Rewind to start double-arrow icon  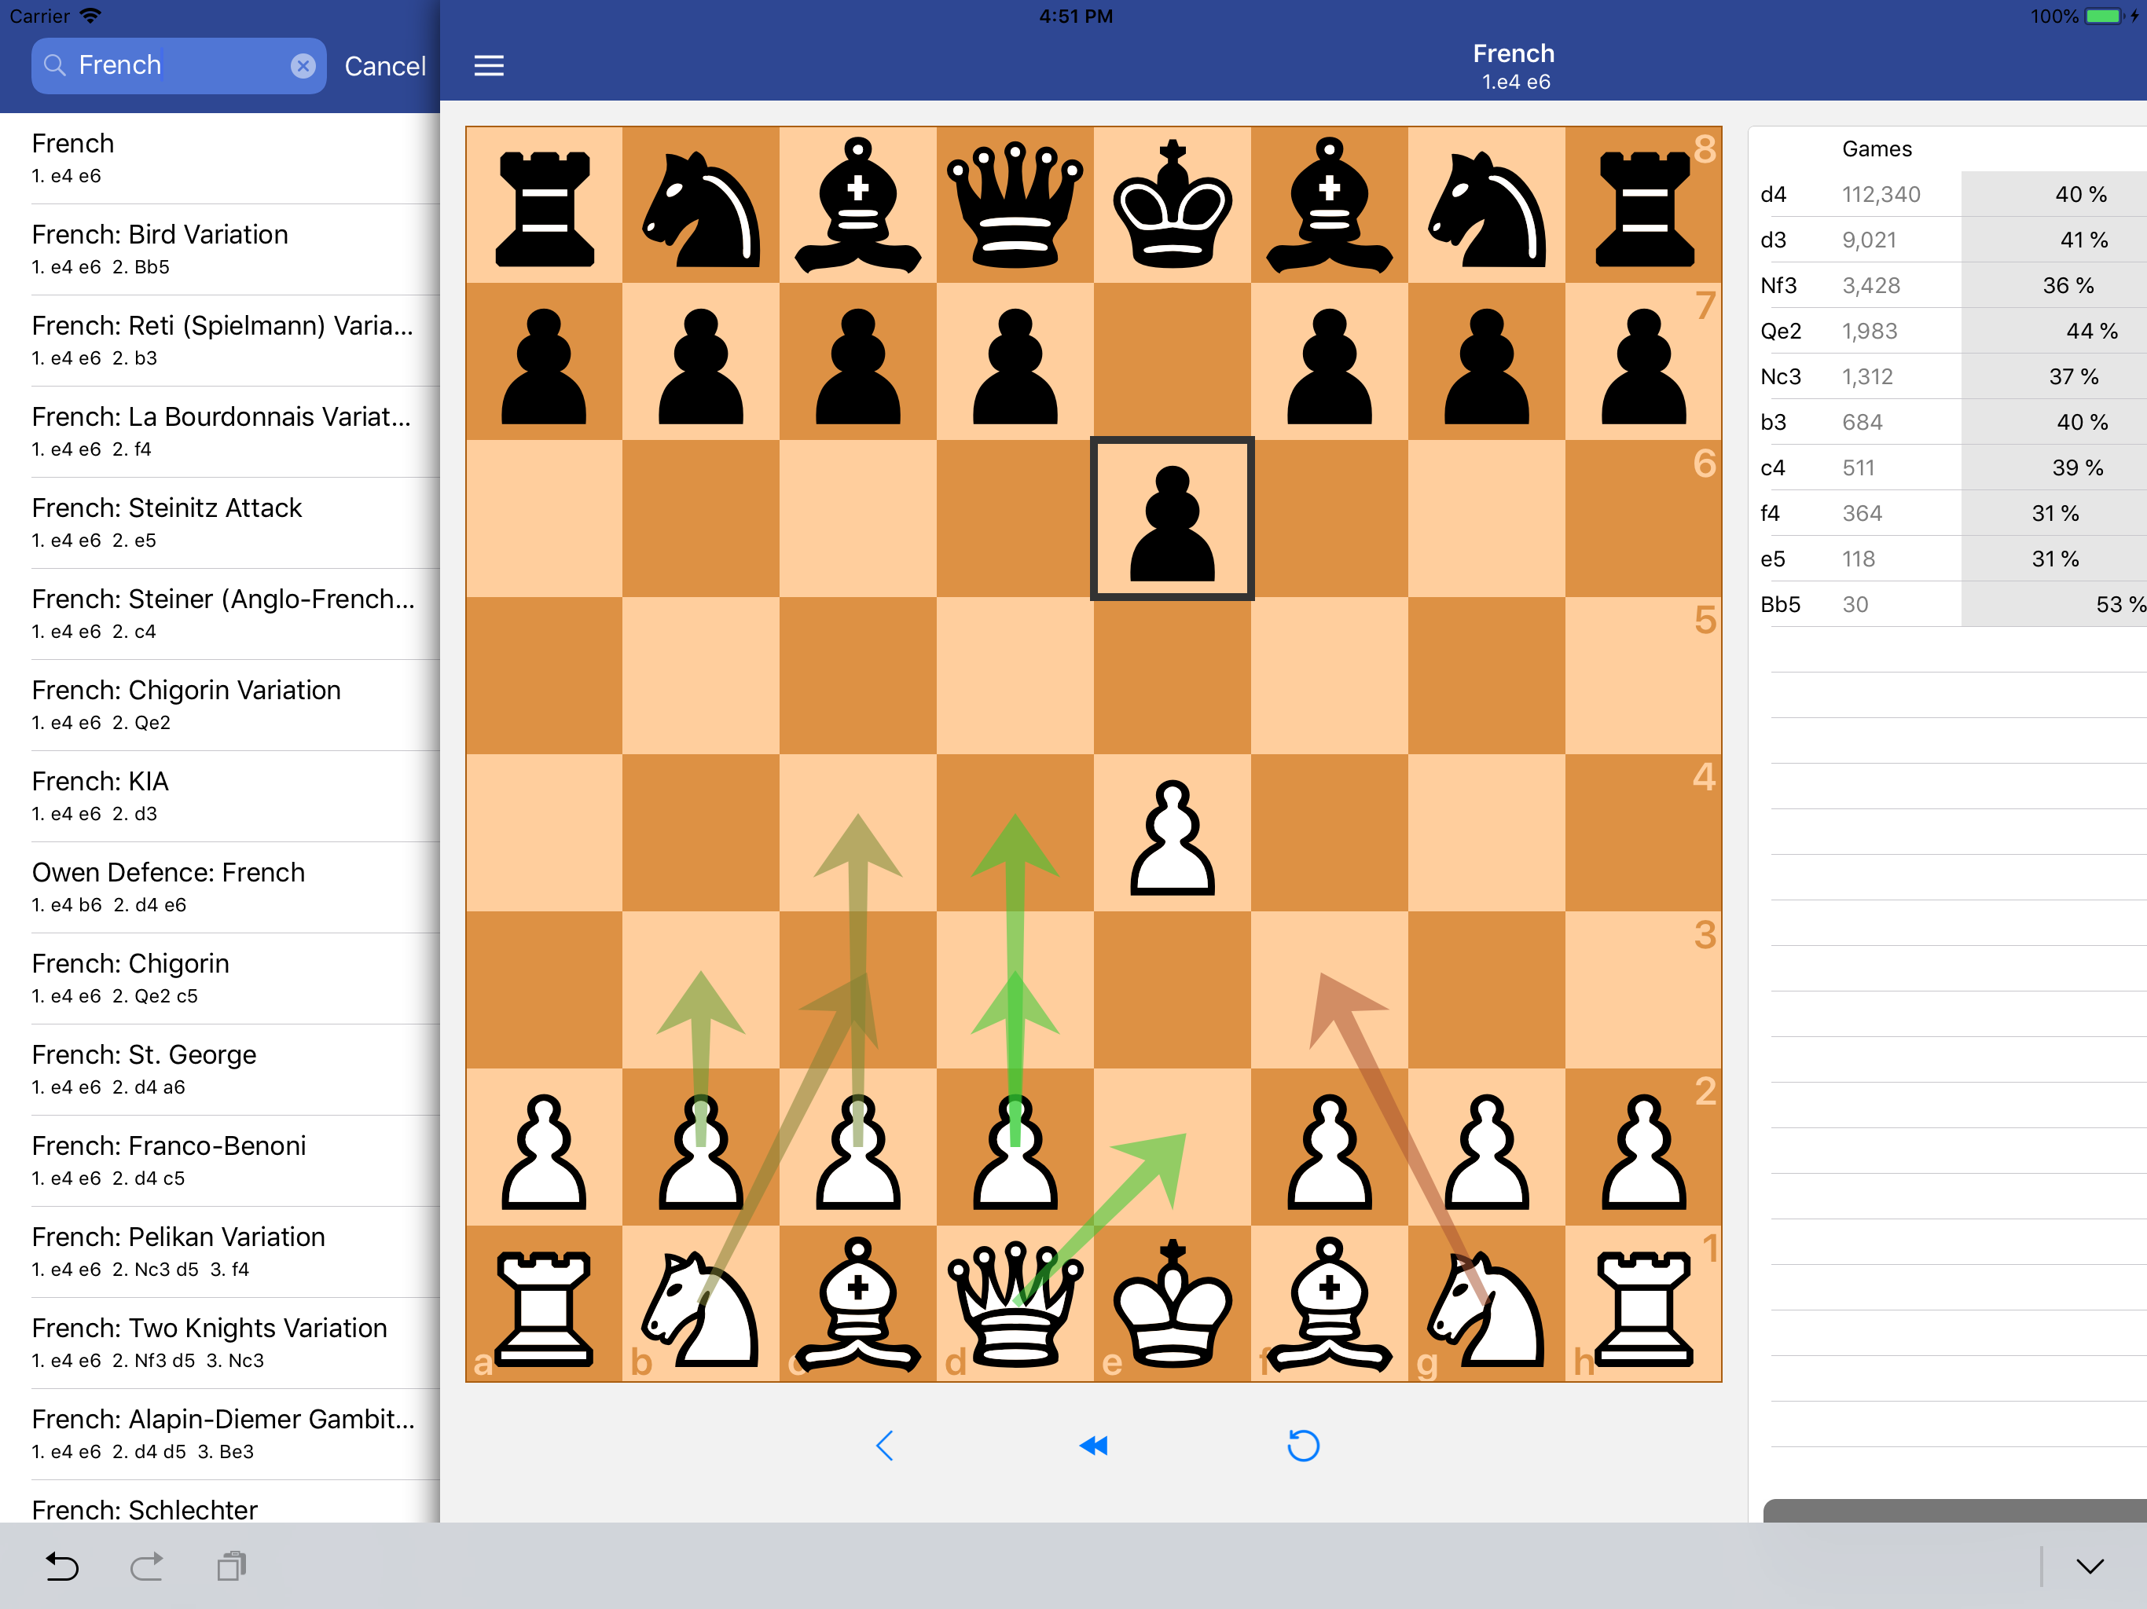click(x=1093, y=1445)
